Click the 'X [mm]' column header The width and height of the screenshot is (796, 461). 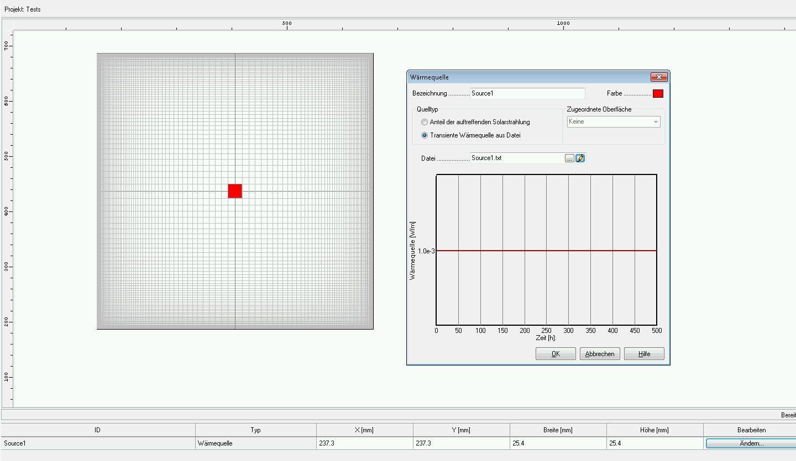pos(364,430)
